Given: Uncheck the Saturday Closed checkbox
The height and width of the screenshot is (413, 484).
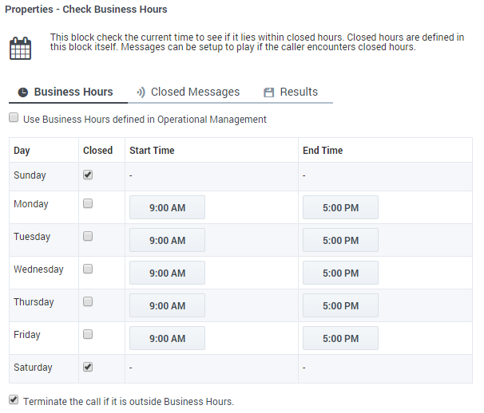Looking at the screenshot, I should coord(88,367).
